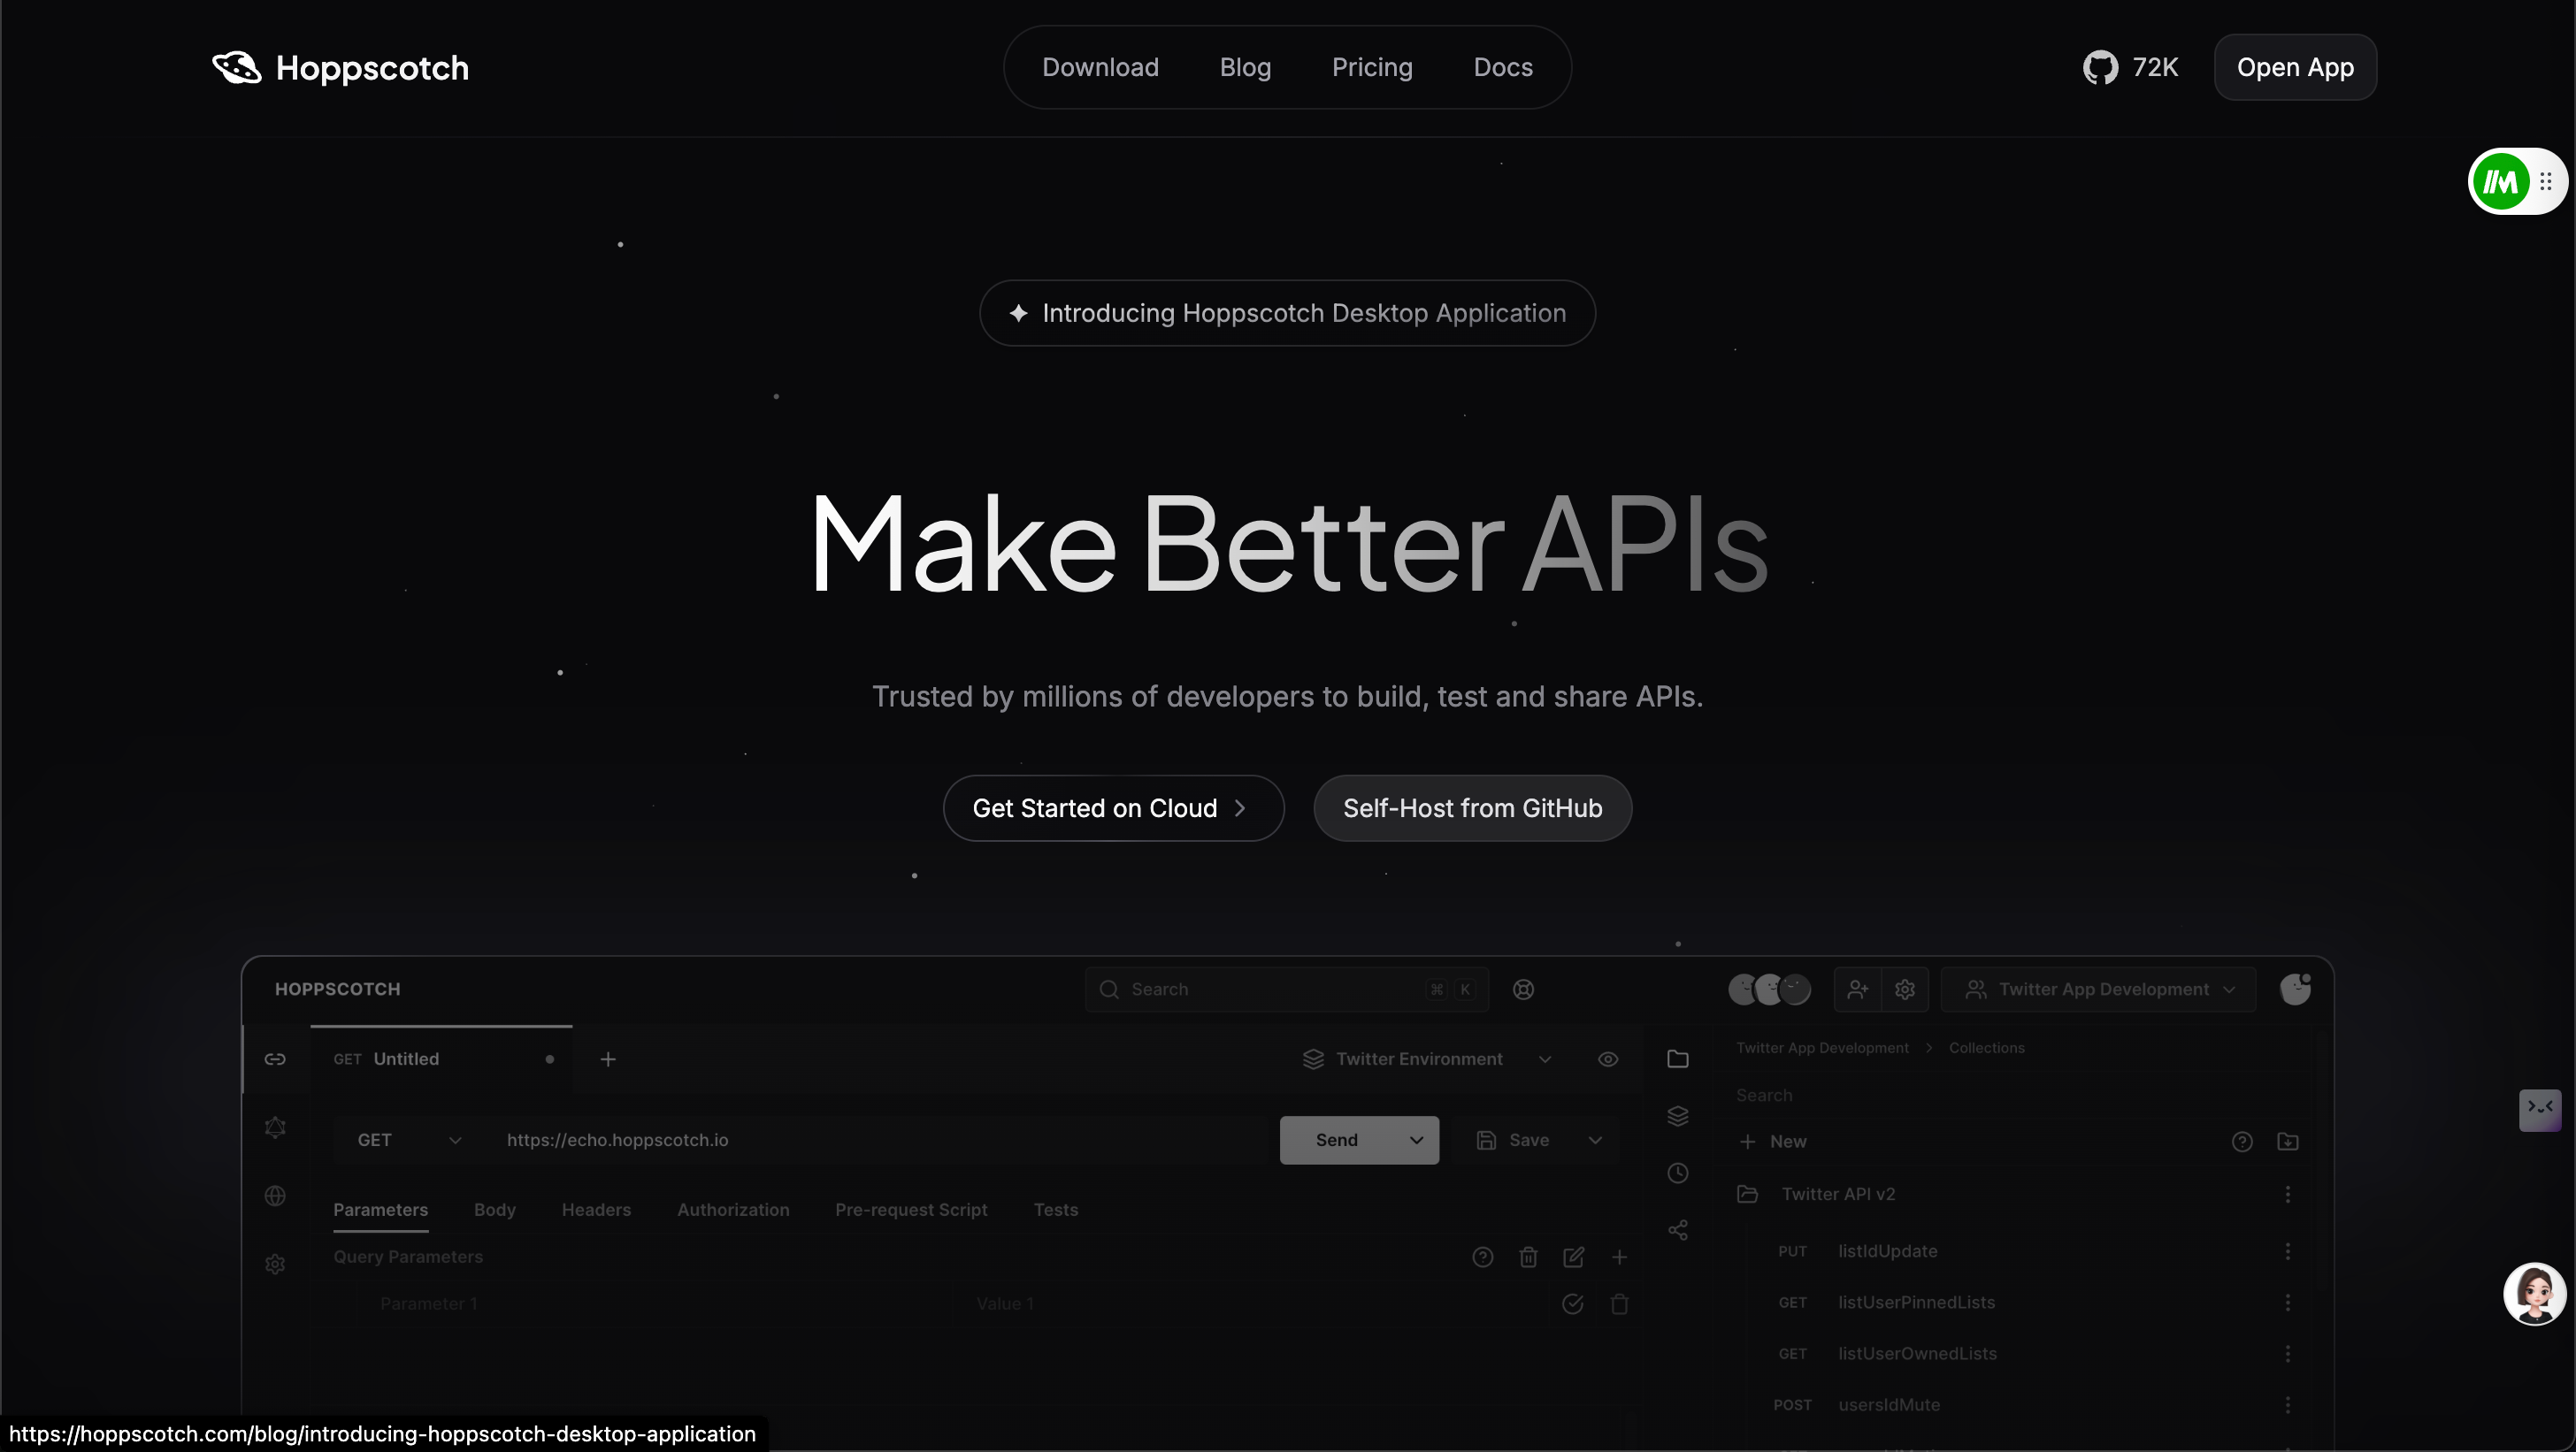Open the Environments layers icon
The height and width of the screenshot is (1452, 2576).
pyautogui.click(x=1678, y=1115)
